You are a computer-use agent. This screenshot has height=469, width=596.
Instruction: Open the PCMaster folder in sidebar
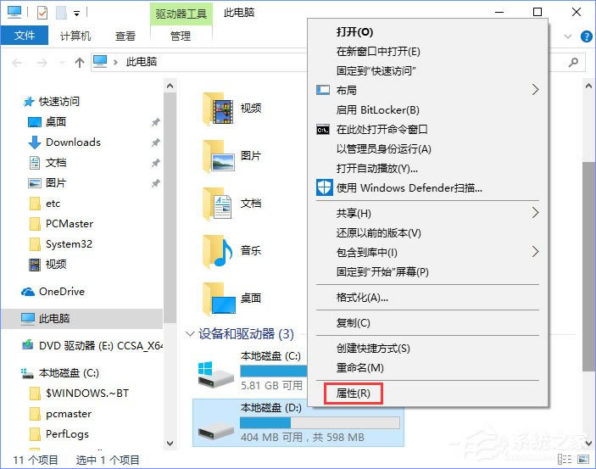(x=70, y=224)
